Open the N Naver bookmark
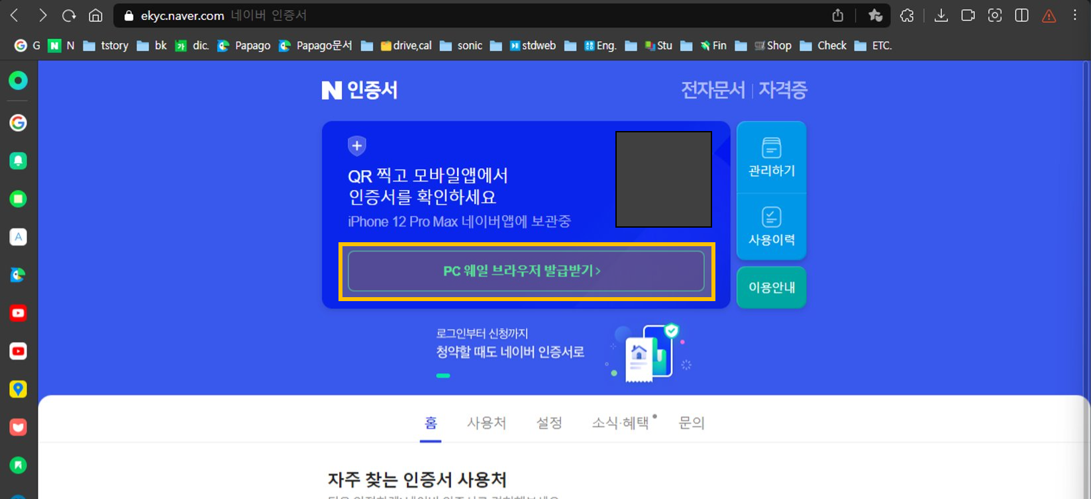 (62, 46)
